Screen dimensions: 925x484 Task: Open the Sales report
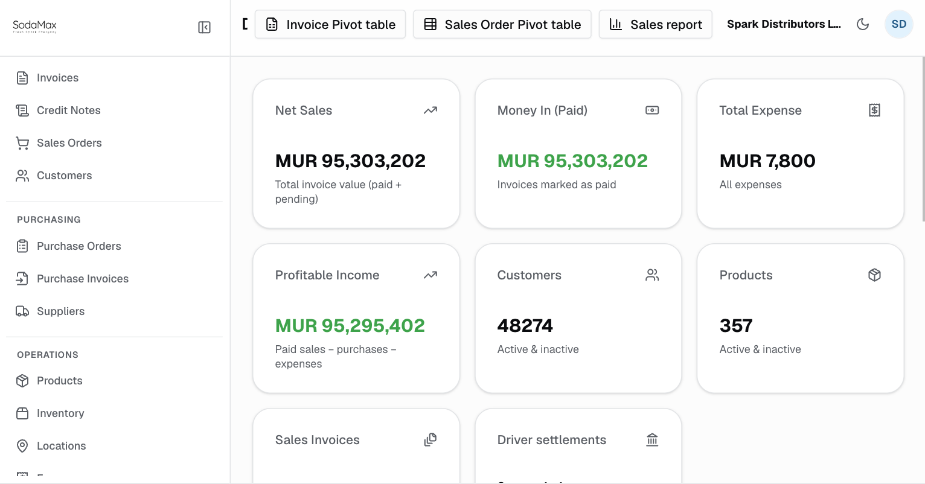click(x=656, y=24)
